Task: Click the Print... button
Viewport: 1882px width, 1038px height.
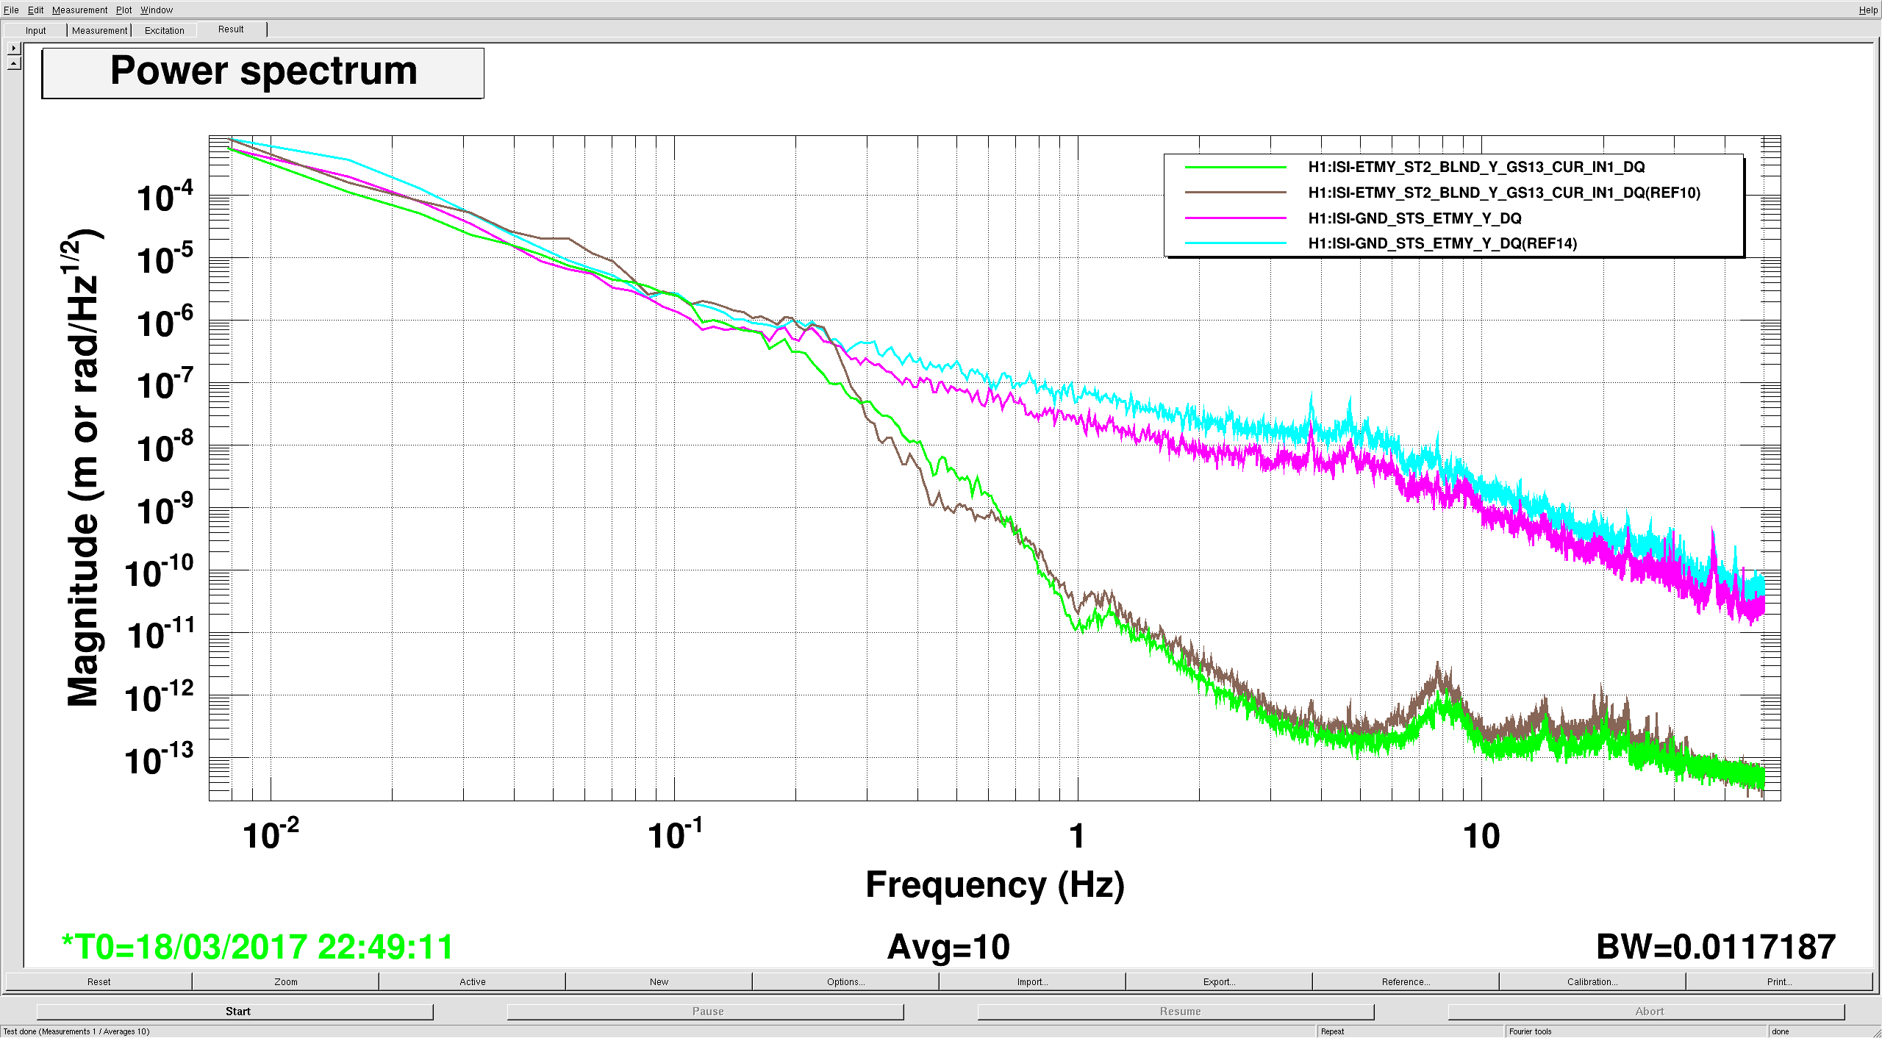Action: [x=1779, y=981]
